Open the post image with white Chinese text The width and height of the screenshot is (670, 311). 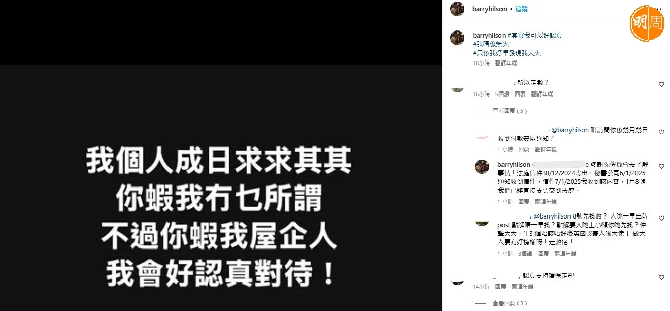click(x=221, y=188)
